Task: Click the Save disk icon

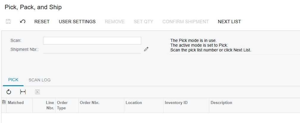Action: 8,21
